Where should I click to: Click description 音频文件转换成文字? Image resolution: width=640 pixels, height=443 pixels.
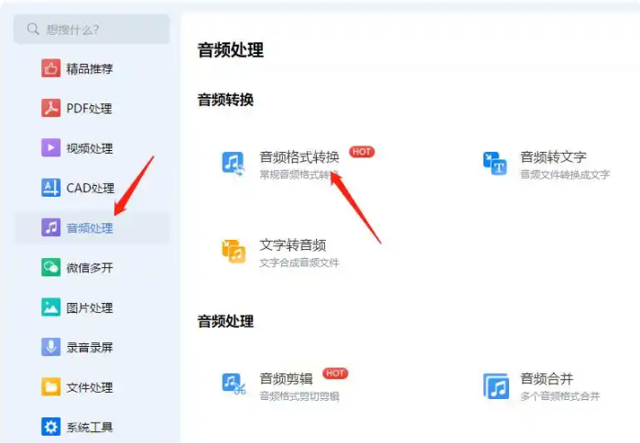click(565, 175)
